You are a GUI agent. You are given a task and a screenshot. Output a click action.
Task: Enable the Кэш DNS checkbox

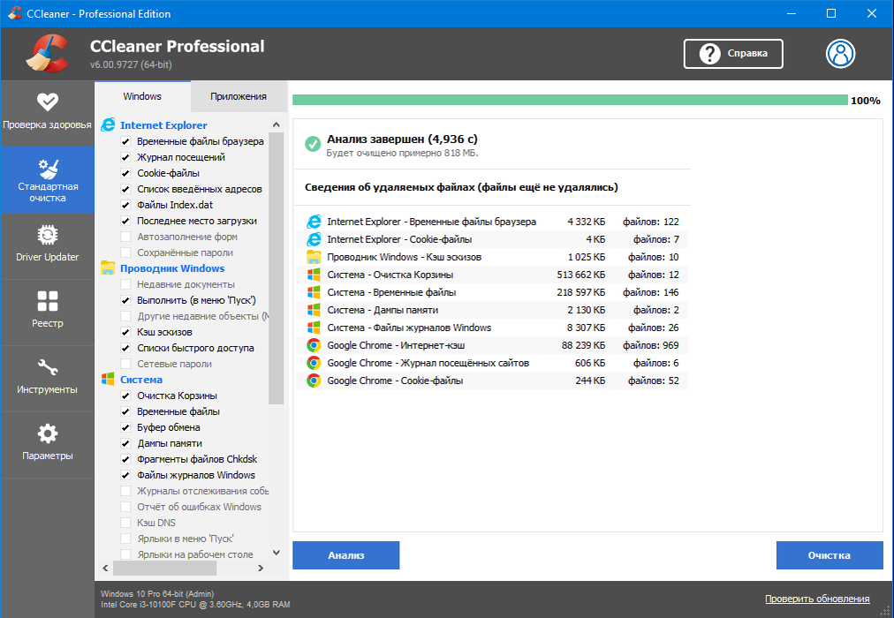[x=125, y=523]
